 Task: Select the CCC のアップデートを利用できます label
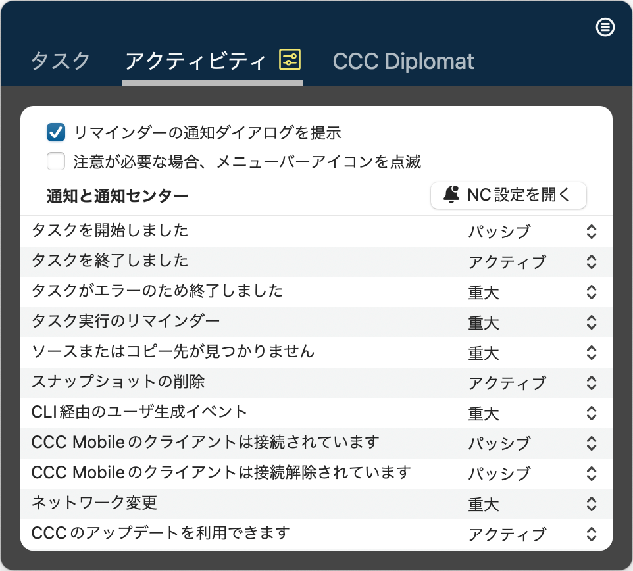[161, 533]
